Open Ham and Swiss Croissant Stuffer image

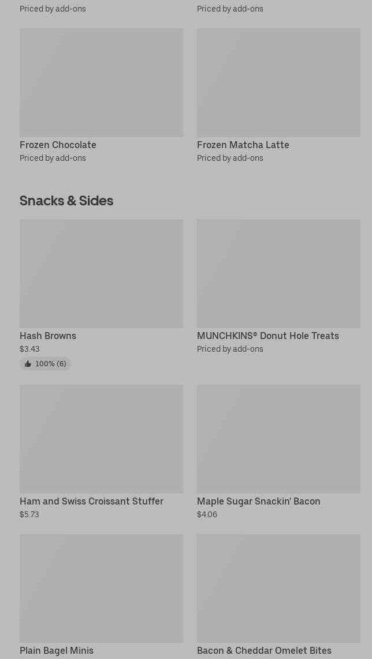pyautogui.click(x=101, y=439)
